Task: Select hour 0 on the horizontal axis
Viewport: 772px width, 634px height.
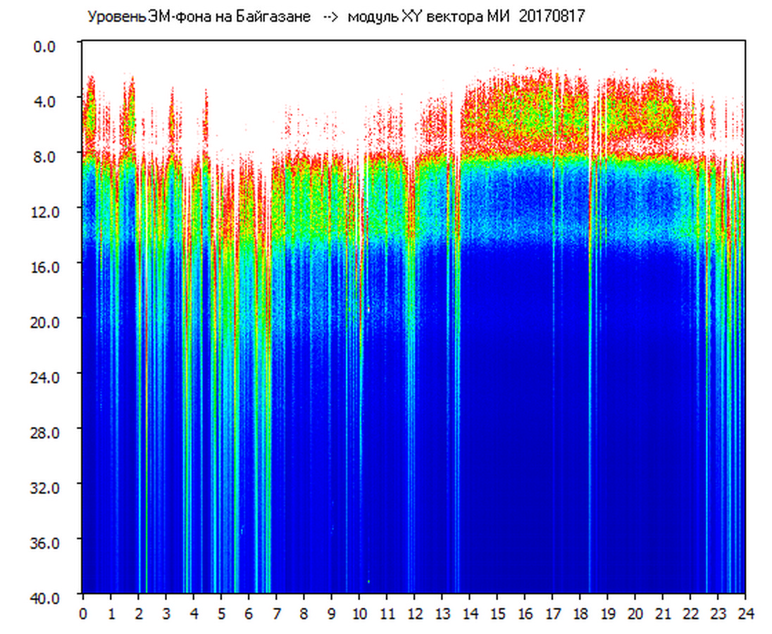Action: point(83,614)
